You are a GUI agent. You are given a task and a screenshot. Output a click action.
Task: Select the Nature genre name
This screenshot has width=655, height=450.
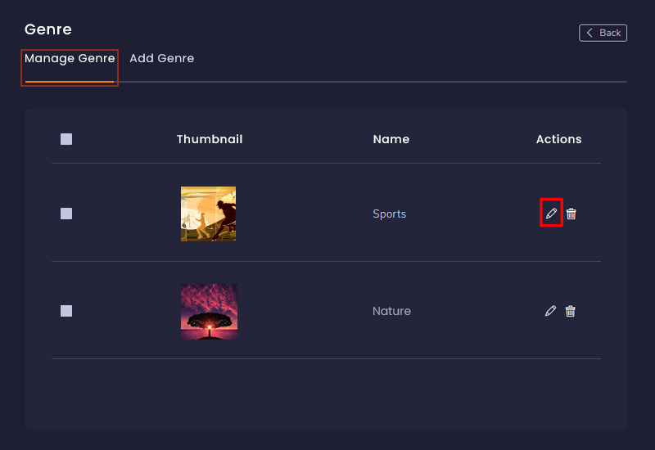(391, 311)
